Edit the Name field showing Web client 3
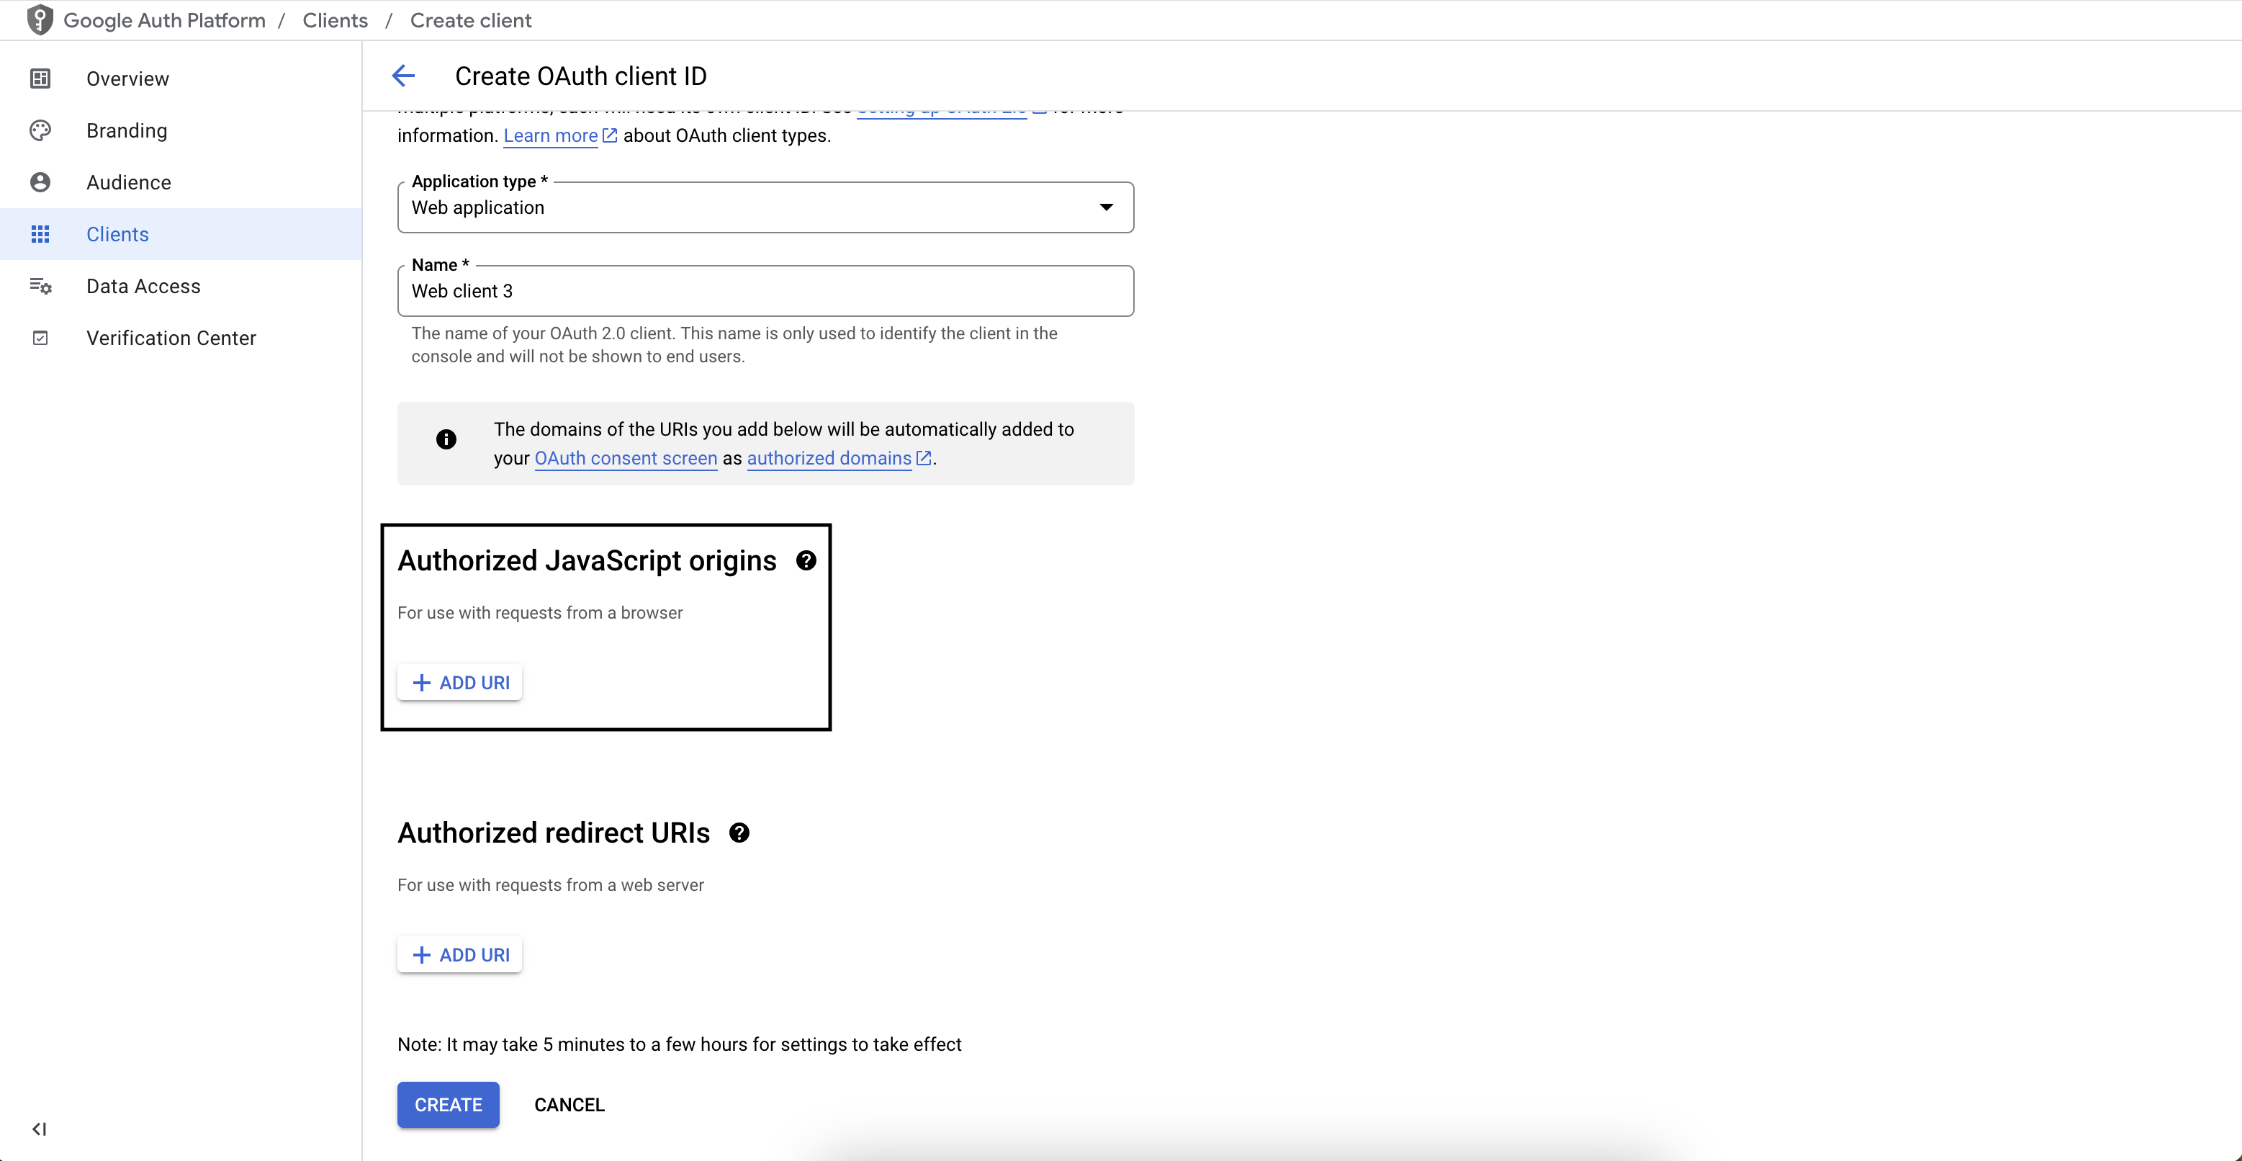Image resolution: width=2242 pixels, height=1161 pixels. (764, 291)
